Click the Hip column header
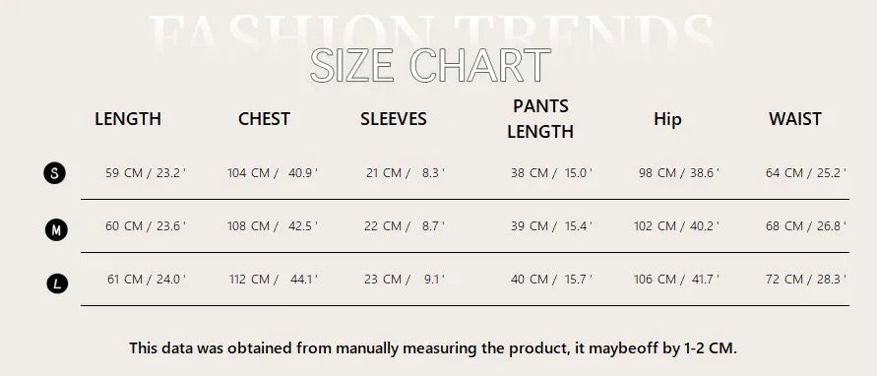Viewport: 877px width, 376px height. [x=667, y=119]
